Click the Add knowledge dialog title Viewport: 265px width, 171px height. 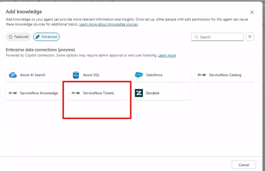[x=24, y=12]
